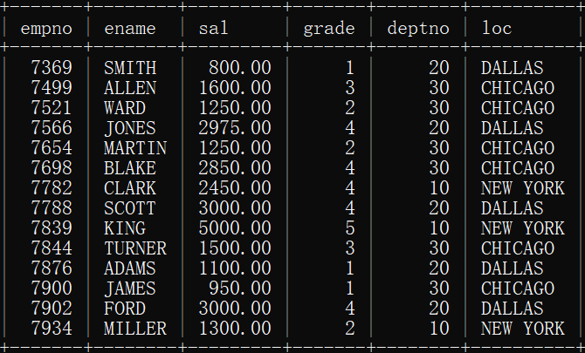Image resolution: width=585 pixels, height=353 pixels.
Task: Click the name JONES
Action: (x=130, y=128)
